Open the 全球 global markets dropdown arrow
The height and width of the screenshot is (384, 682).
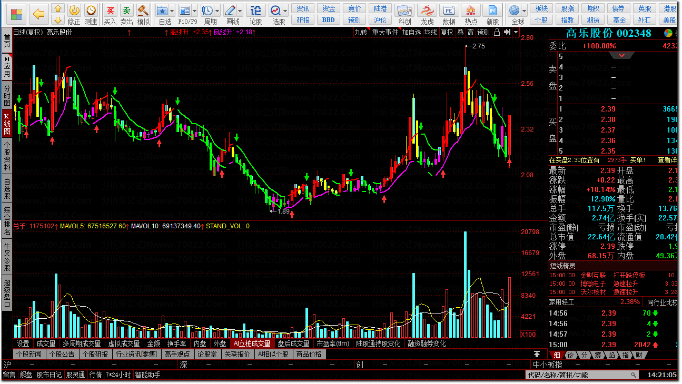[525, 11]
